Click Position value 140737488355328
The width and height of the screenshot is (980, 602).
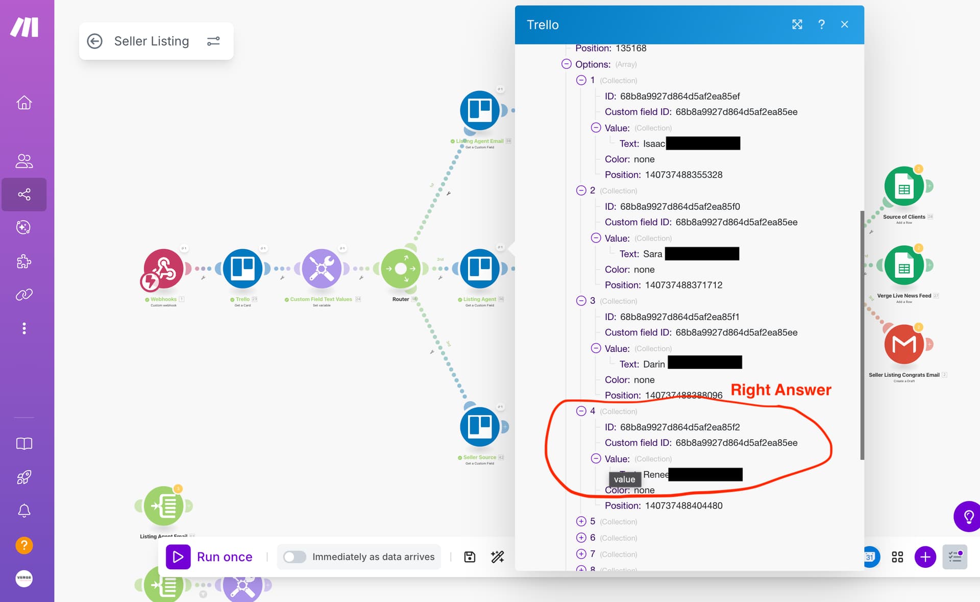tap(683, 175)
